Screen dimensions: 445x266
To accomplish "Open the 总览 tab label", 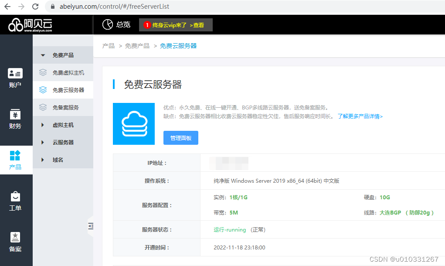I will pyautogui.click(x=123, y=25).
